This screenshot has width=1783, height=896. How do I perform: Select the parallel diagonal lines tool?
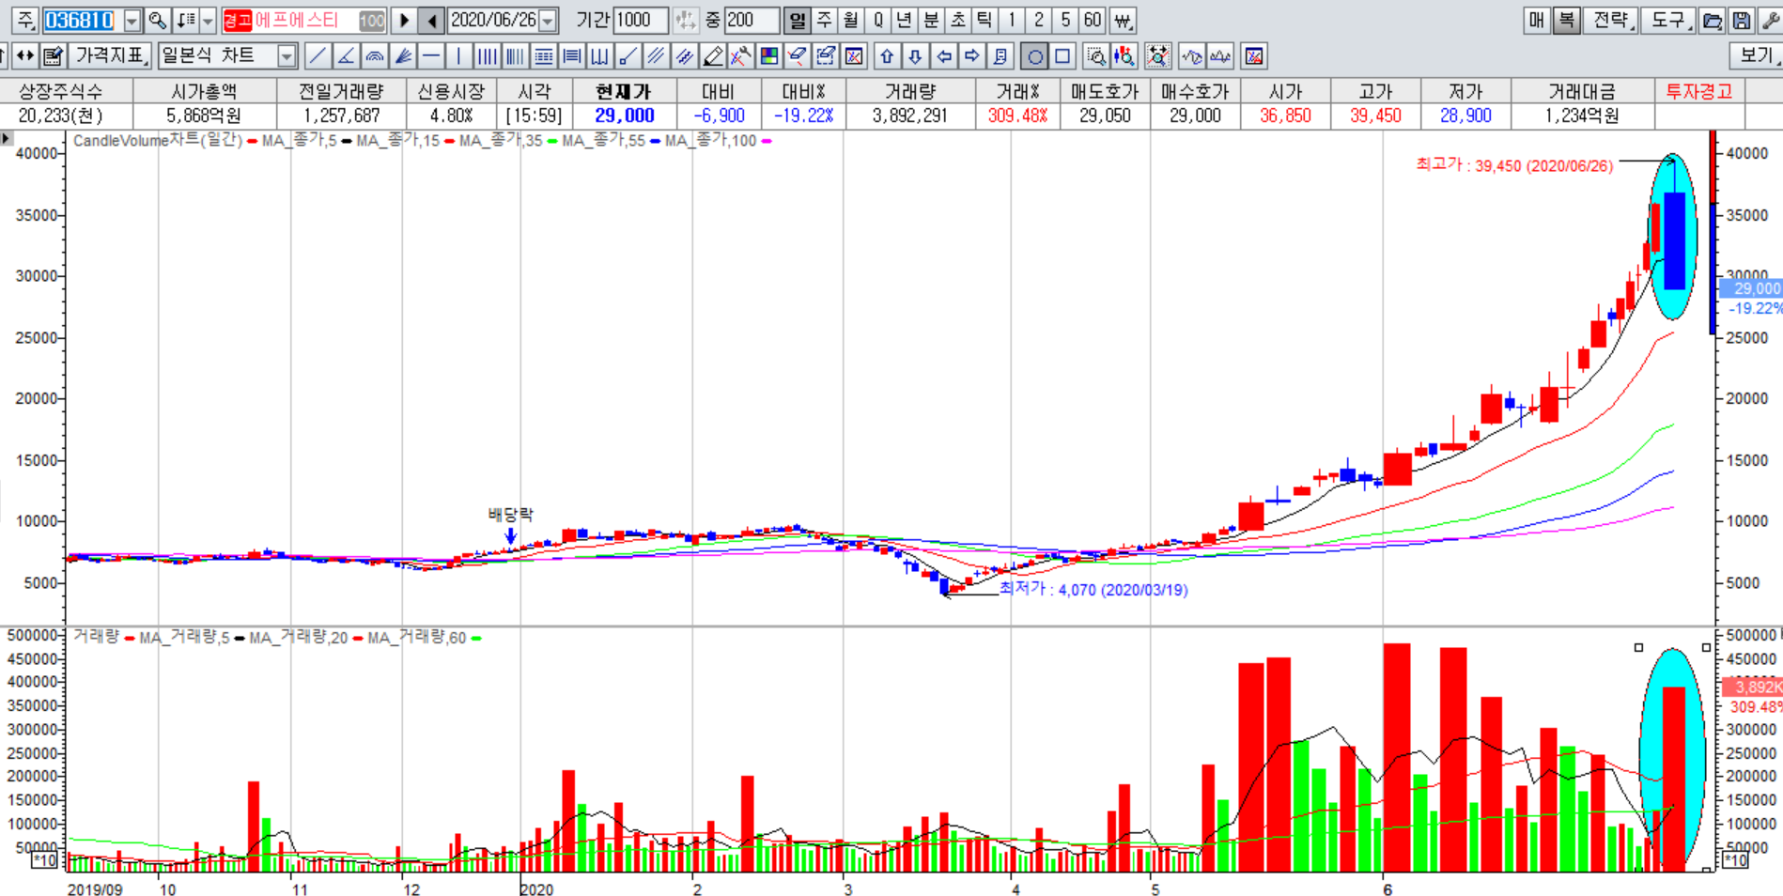pyautogui.click(x=656, y=56)
